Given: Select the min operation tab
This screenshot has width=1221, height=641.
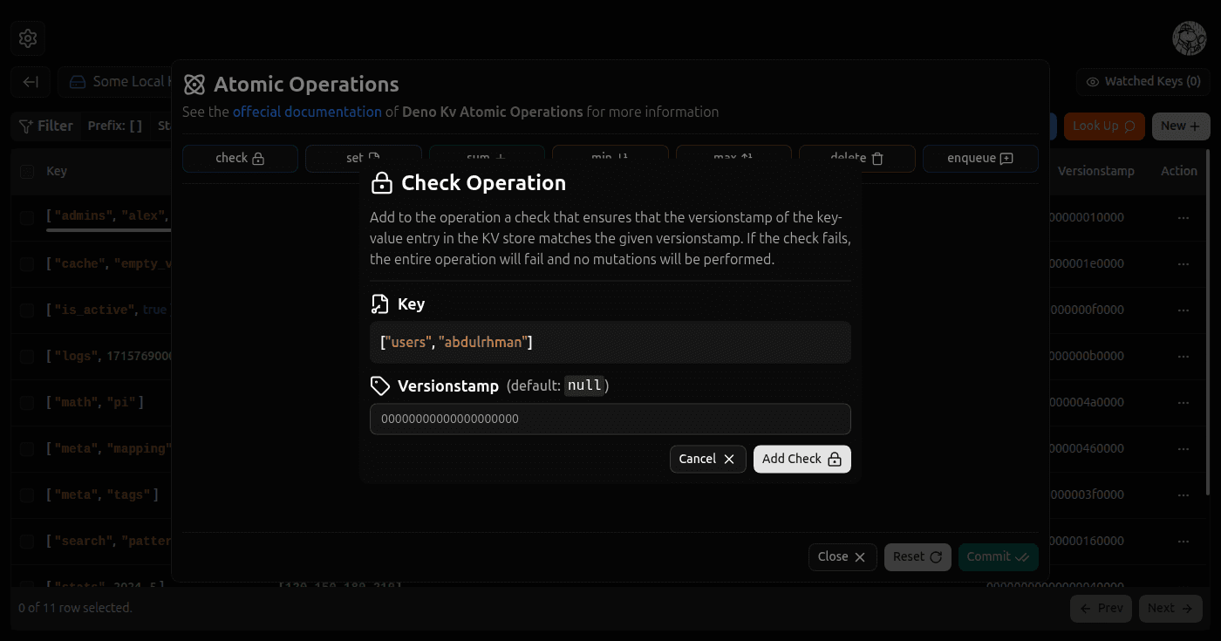Looking at the screenshot, I should click(610, 158).
